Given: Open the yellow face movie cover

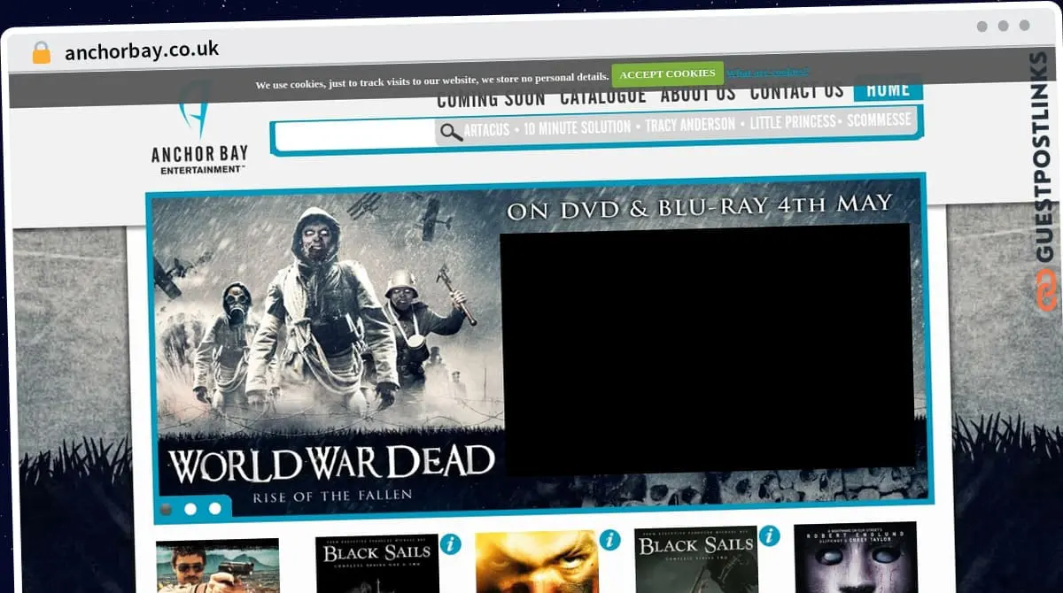Looking at the screenshot, I should [x=537, y=561].
